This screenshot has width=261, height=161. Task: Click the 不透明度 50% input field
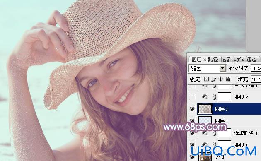coord(256,68)
